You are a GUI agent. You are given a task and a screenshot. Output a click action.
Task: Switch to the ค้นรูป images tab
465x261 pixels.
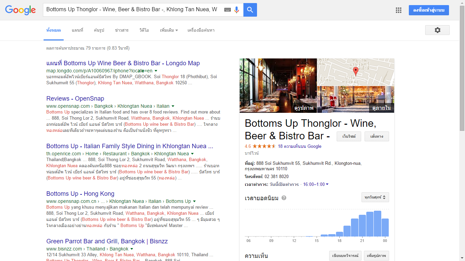99,30
